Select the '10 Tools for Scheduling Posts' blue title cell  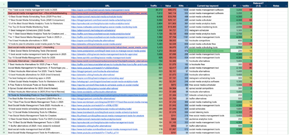click(x=39, y=95)
